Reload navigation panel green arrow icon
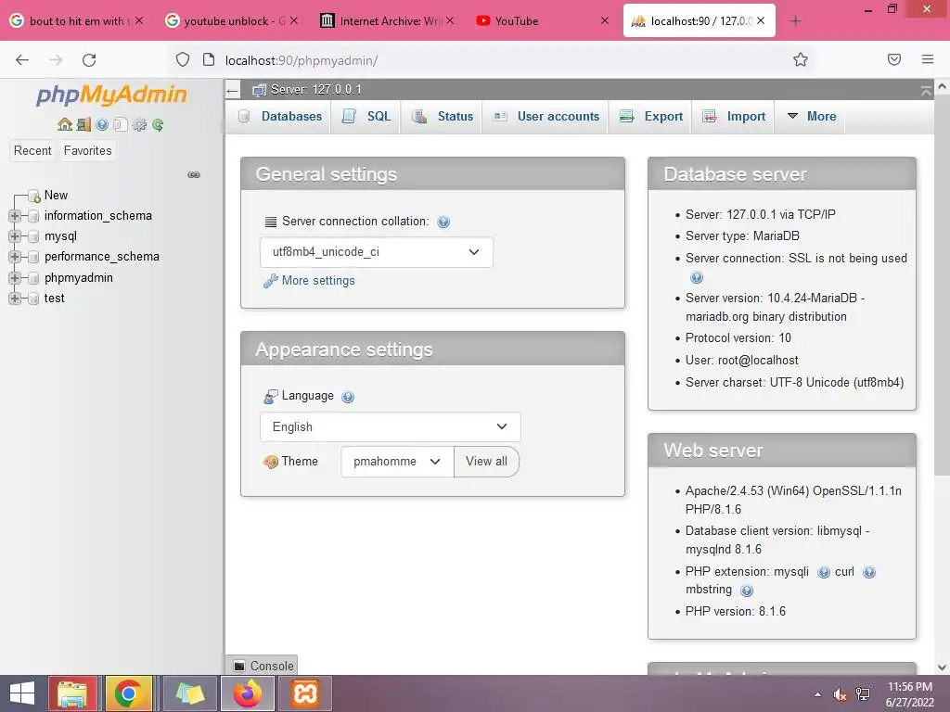This screenshot has width=950, height=712. (x=158, y=125)
